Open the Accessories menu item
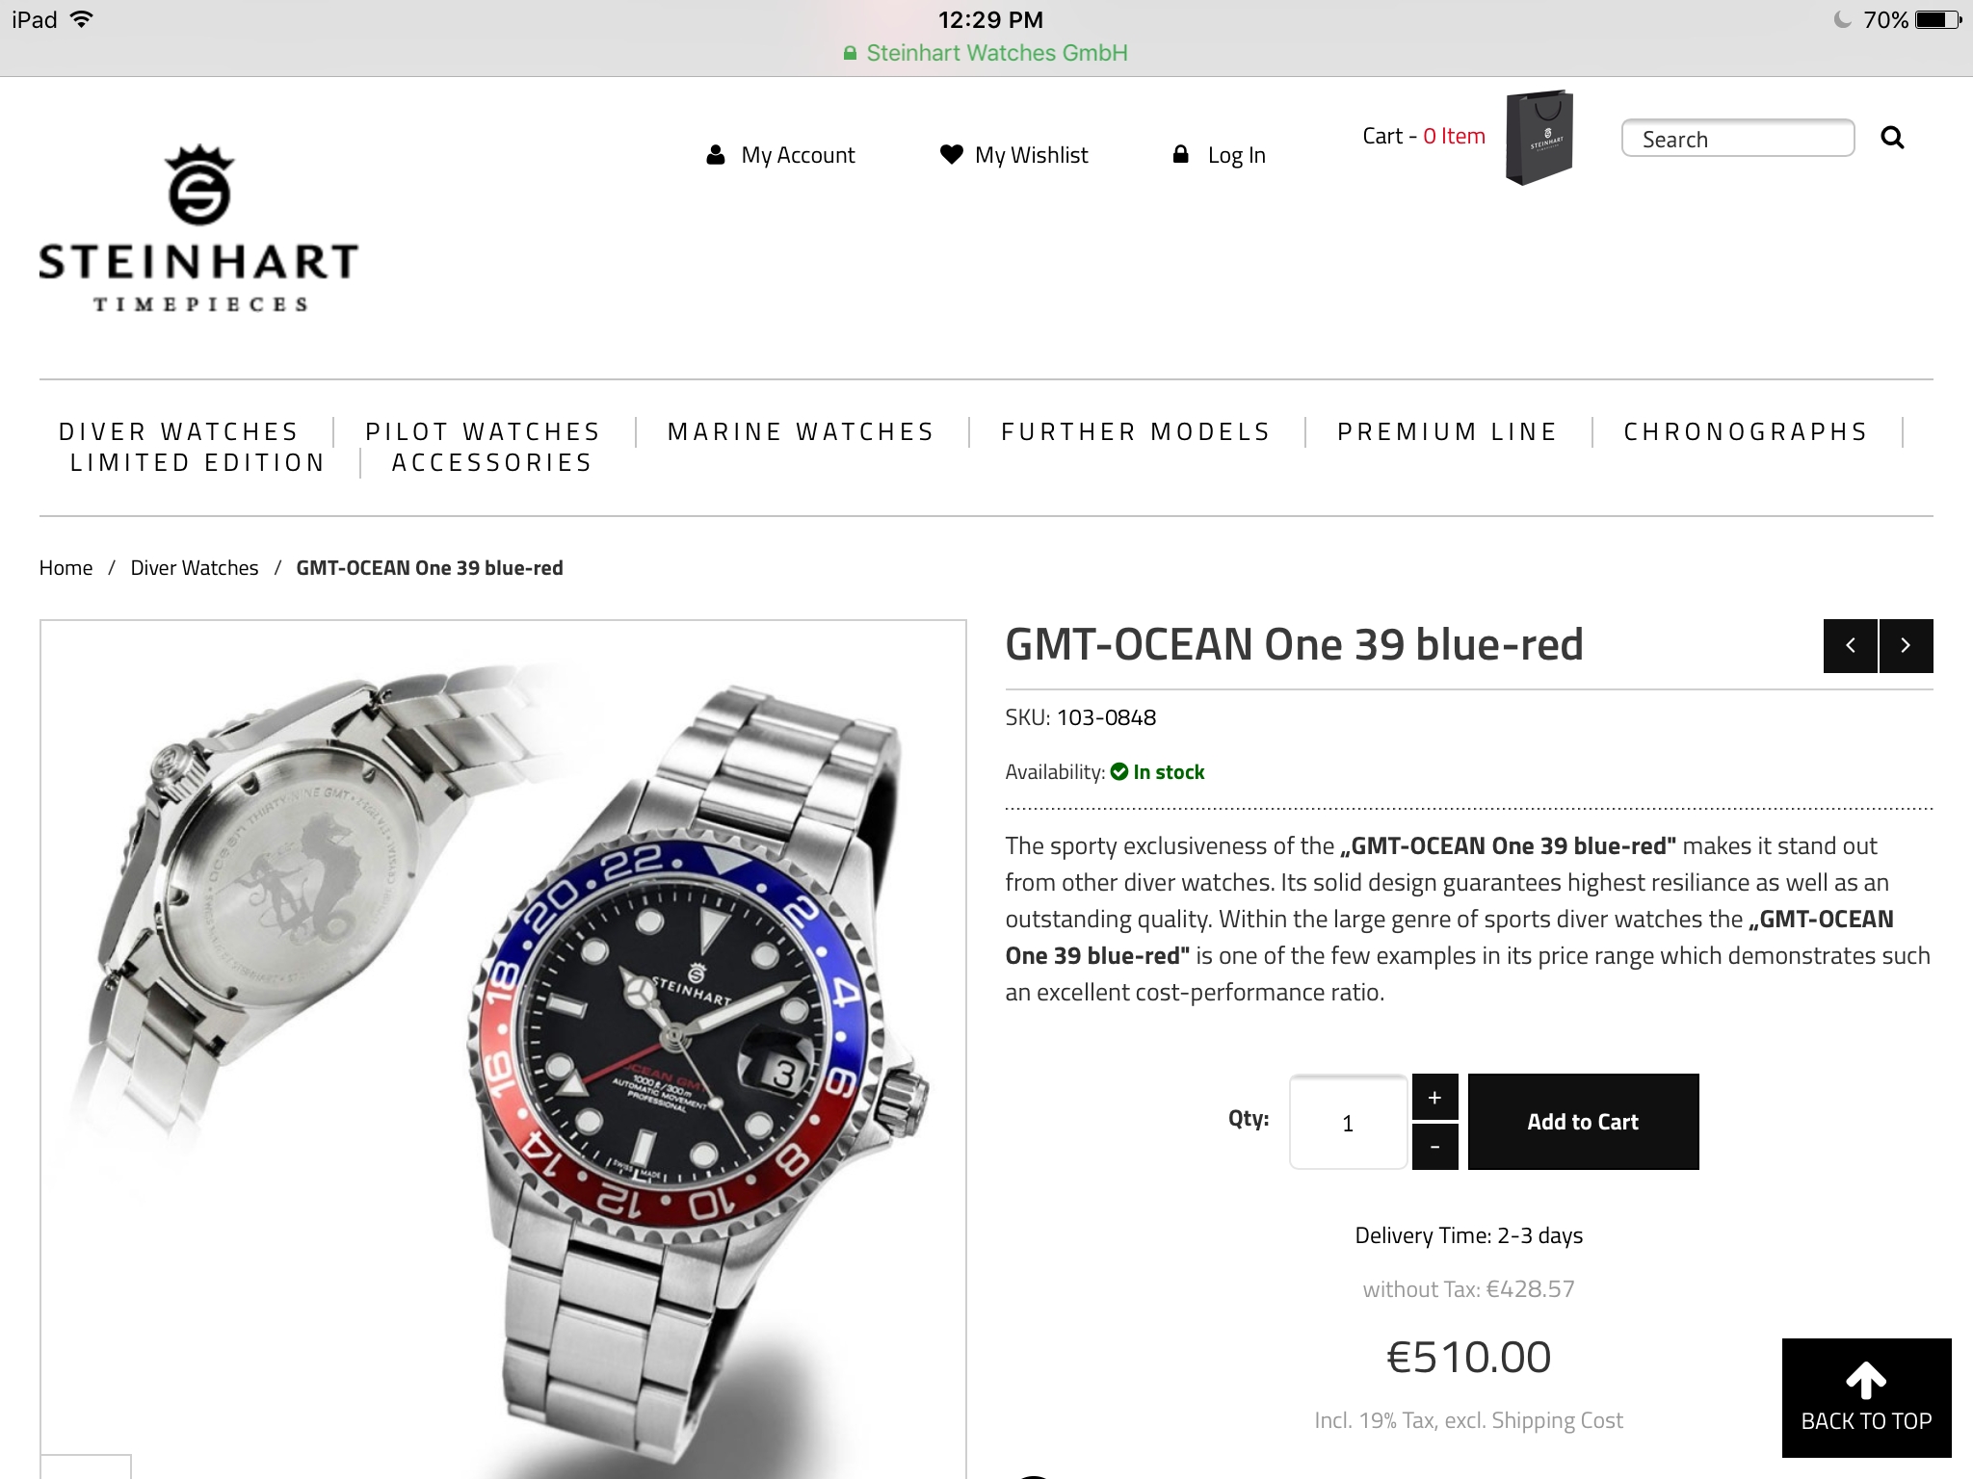This screenshot has width=1973, height=1479. 492,462
